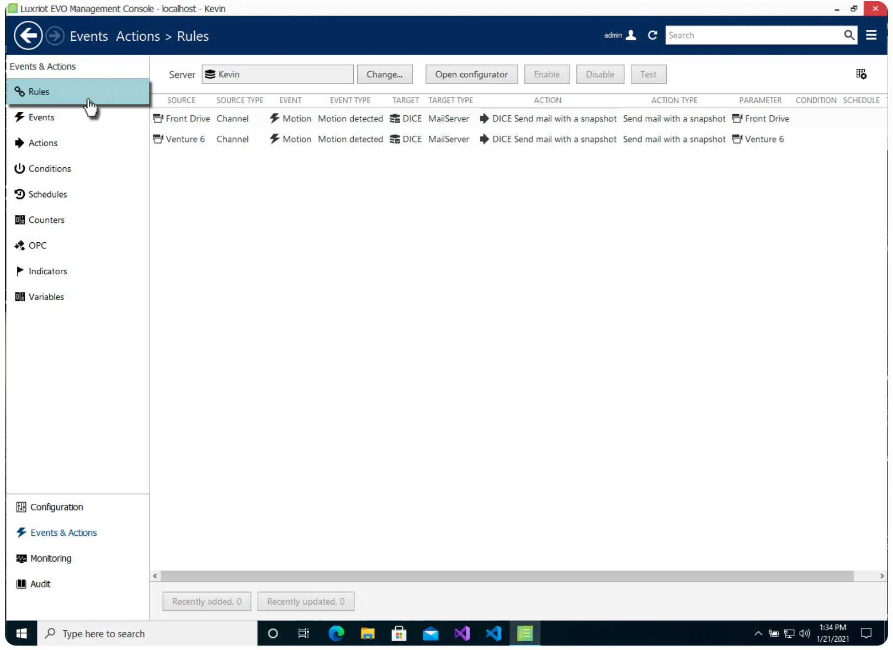893x650 pixels.
Task: Click the admin user profile icon
Action: pos(631,35)
